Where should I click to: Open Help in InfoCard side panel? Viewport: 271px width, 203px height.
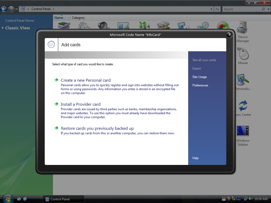click(x=196, y=158)
